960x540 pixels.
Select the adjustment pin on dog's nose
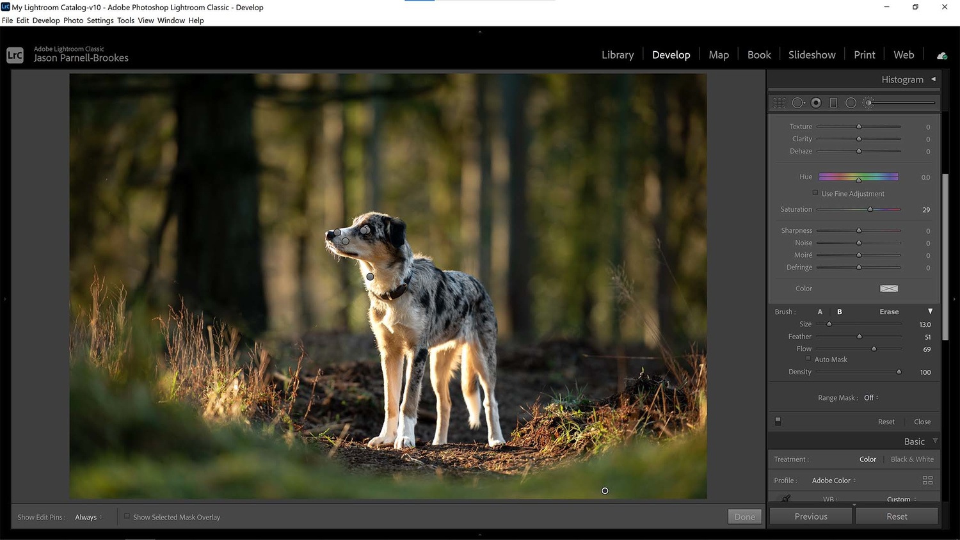tap(337, 232)
